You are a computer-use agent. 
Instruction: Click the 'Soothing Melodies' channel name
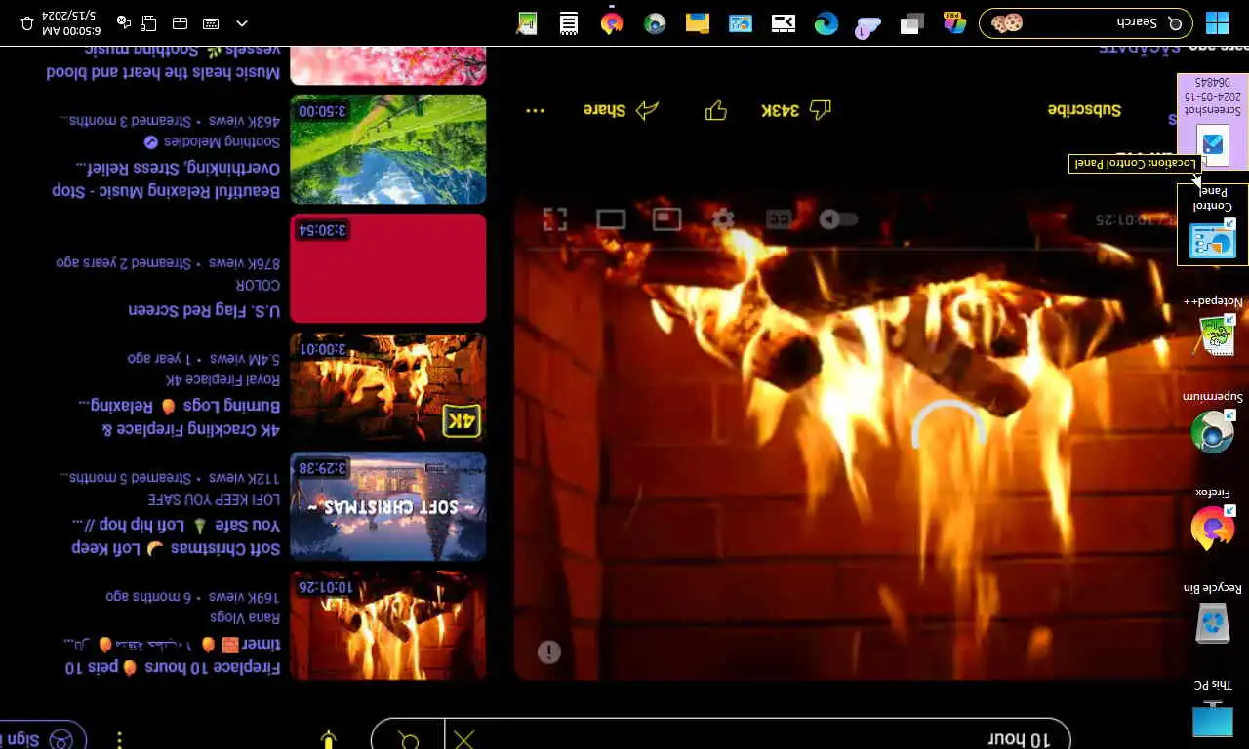(222, 142)
